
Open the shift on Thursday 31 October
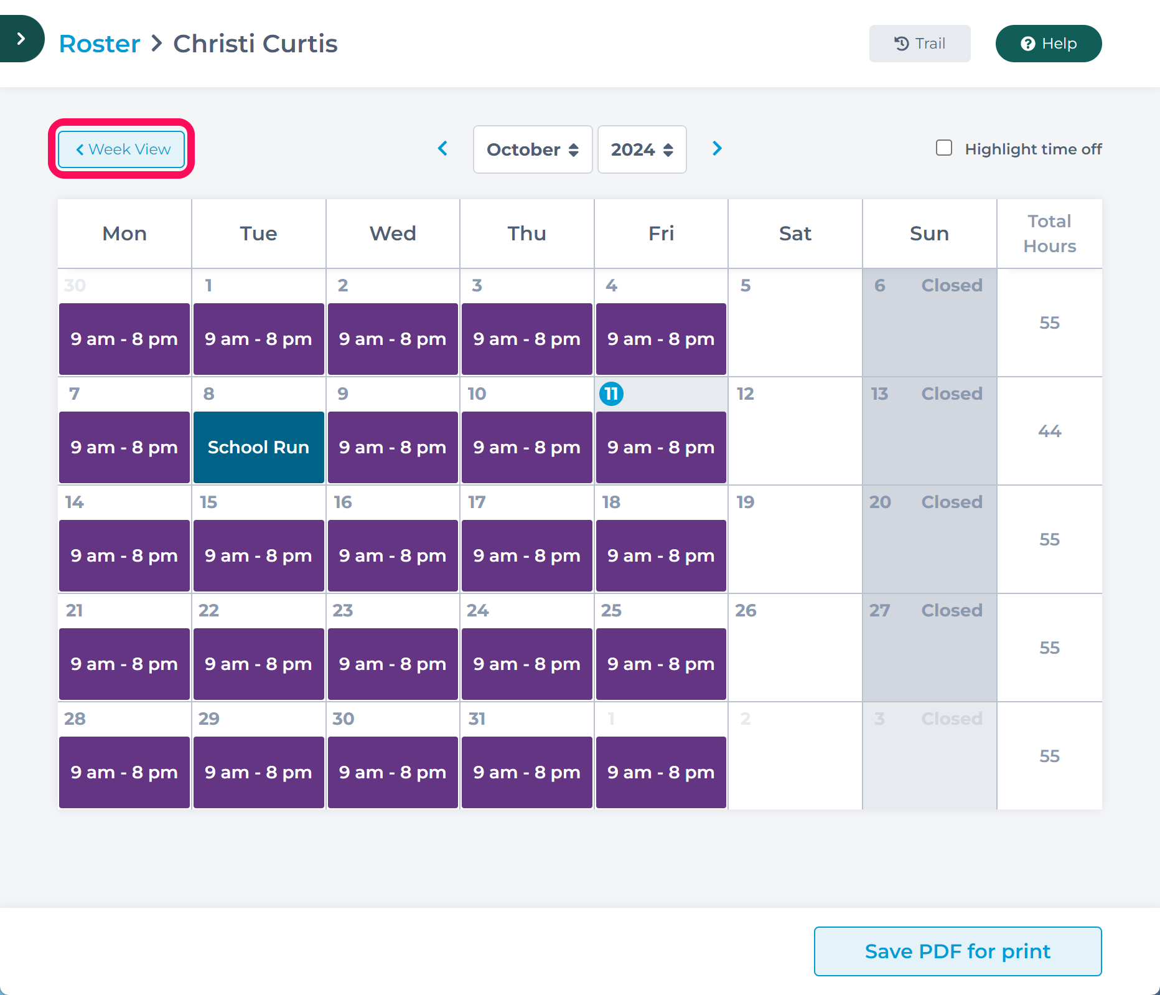(527, 772)
